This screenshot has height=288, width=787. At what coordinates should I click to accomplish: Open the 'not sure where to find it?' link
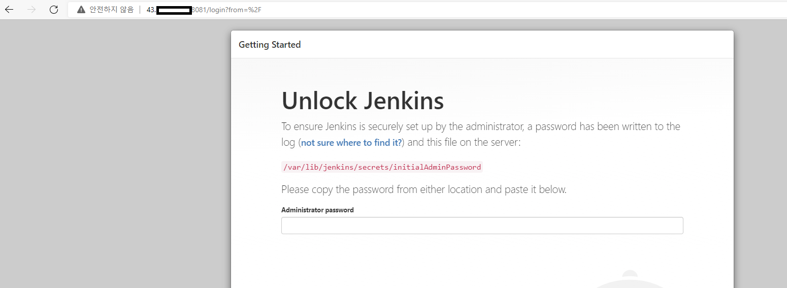pos(351,143)
